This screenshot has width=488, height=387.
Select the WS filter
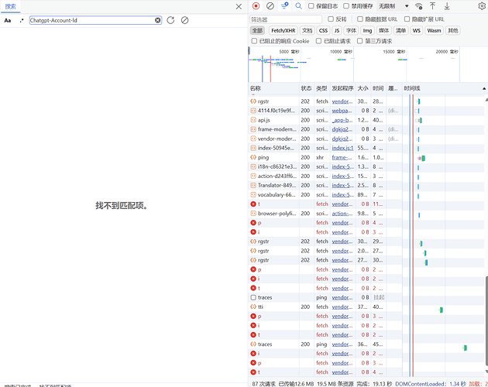click(x=417, y=30)
